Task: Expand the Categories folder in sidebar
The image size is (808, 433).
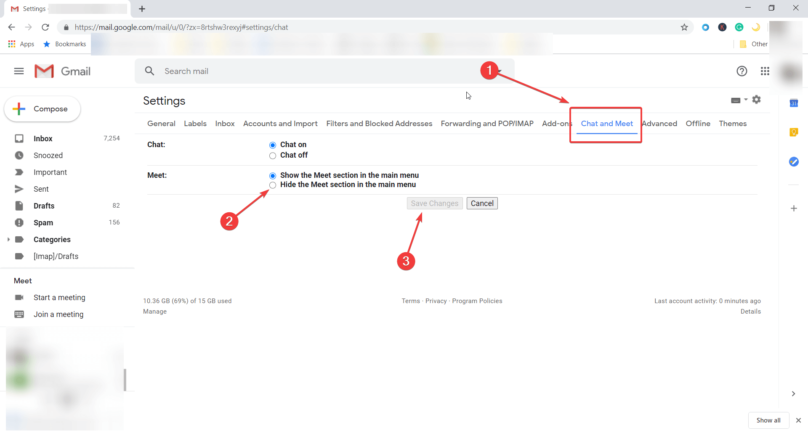Action: (8, 239)
